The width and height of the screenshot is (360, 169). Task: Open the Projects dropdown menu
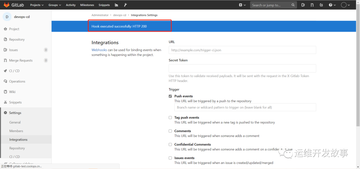pyautogui.click(x=37, y=5)
